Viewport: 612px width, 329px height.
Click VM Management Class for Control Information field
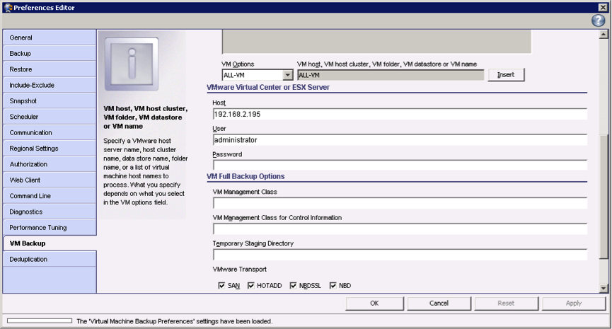point(400,229)
